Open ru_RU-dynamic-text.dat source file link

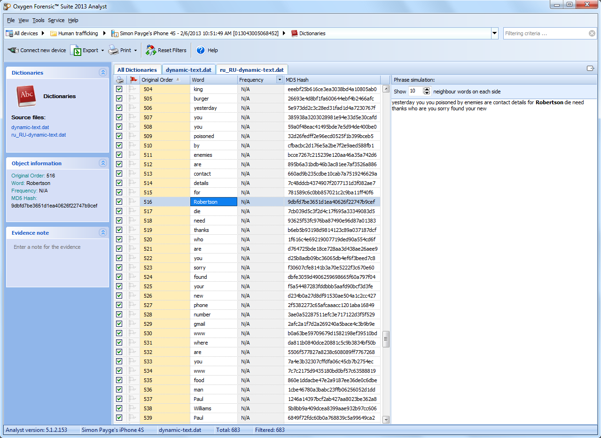pos(39,135)
